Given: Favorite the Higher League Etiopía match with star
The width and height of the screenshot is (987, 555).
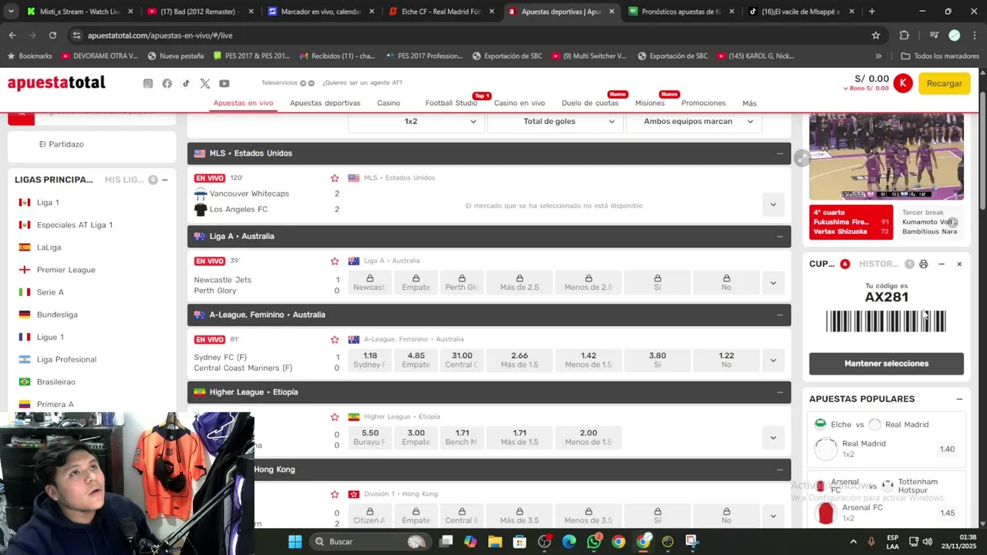Looking at the screenshot, I should pyautogui.click(x=335, y=417).
